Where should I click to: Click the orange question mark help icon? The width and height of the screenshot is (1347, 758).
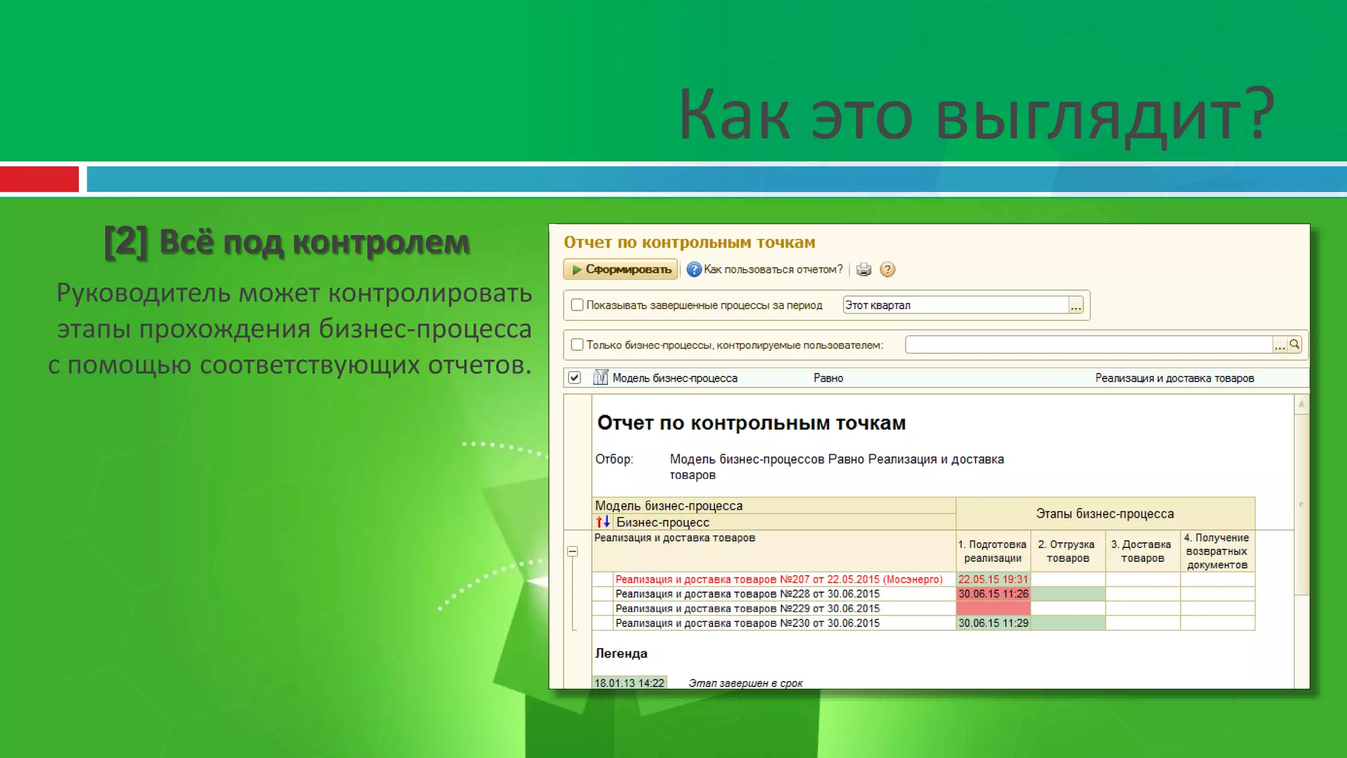pos(887,269)
